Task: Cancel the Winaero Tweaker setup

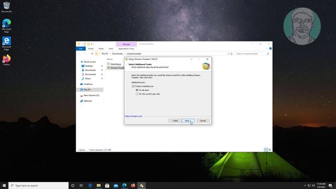Action: click(x=203, y=121)
